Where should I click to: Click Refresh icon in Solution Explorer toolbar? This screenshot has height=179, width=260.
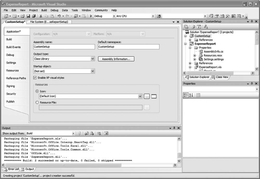pos(199,27)
